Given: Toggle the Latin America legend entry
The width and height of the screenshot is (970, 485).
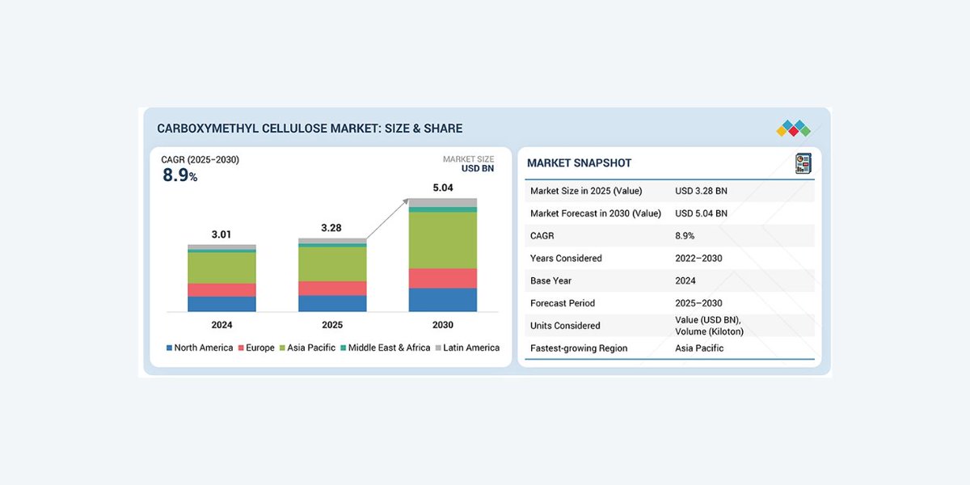Looking at the screenshot, I should (x=471, y=348).
